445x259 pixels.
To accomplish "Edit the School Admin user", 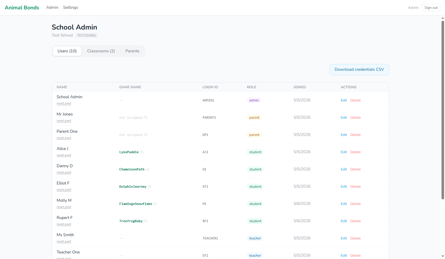I will click(x=344, y=100).
